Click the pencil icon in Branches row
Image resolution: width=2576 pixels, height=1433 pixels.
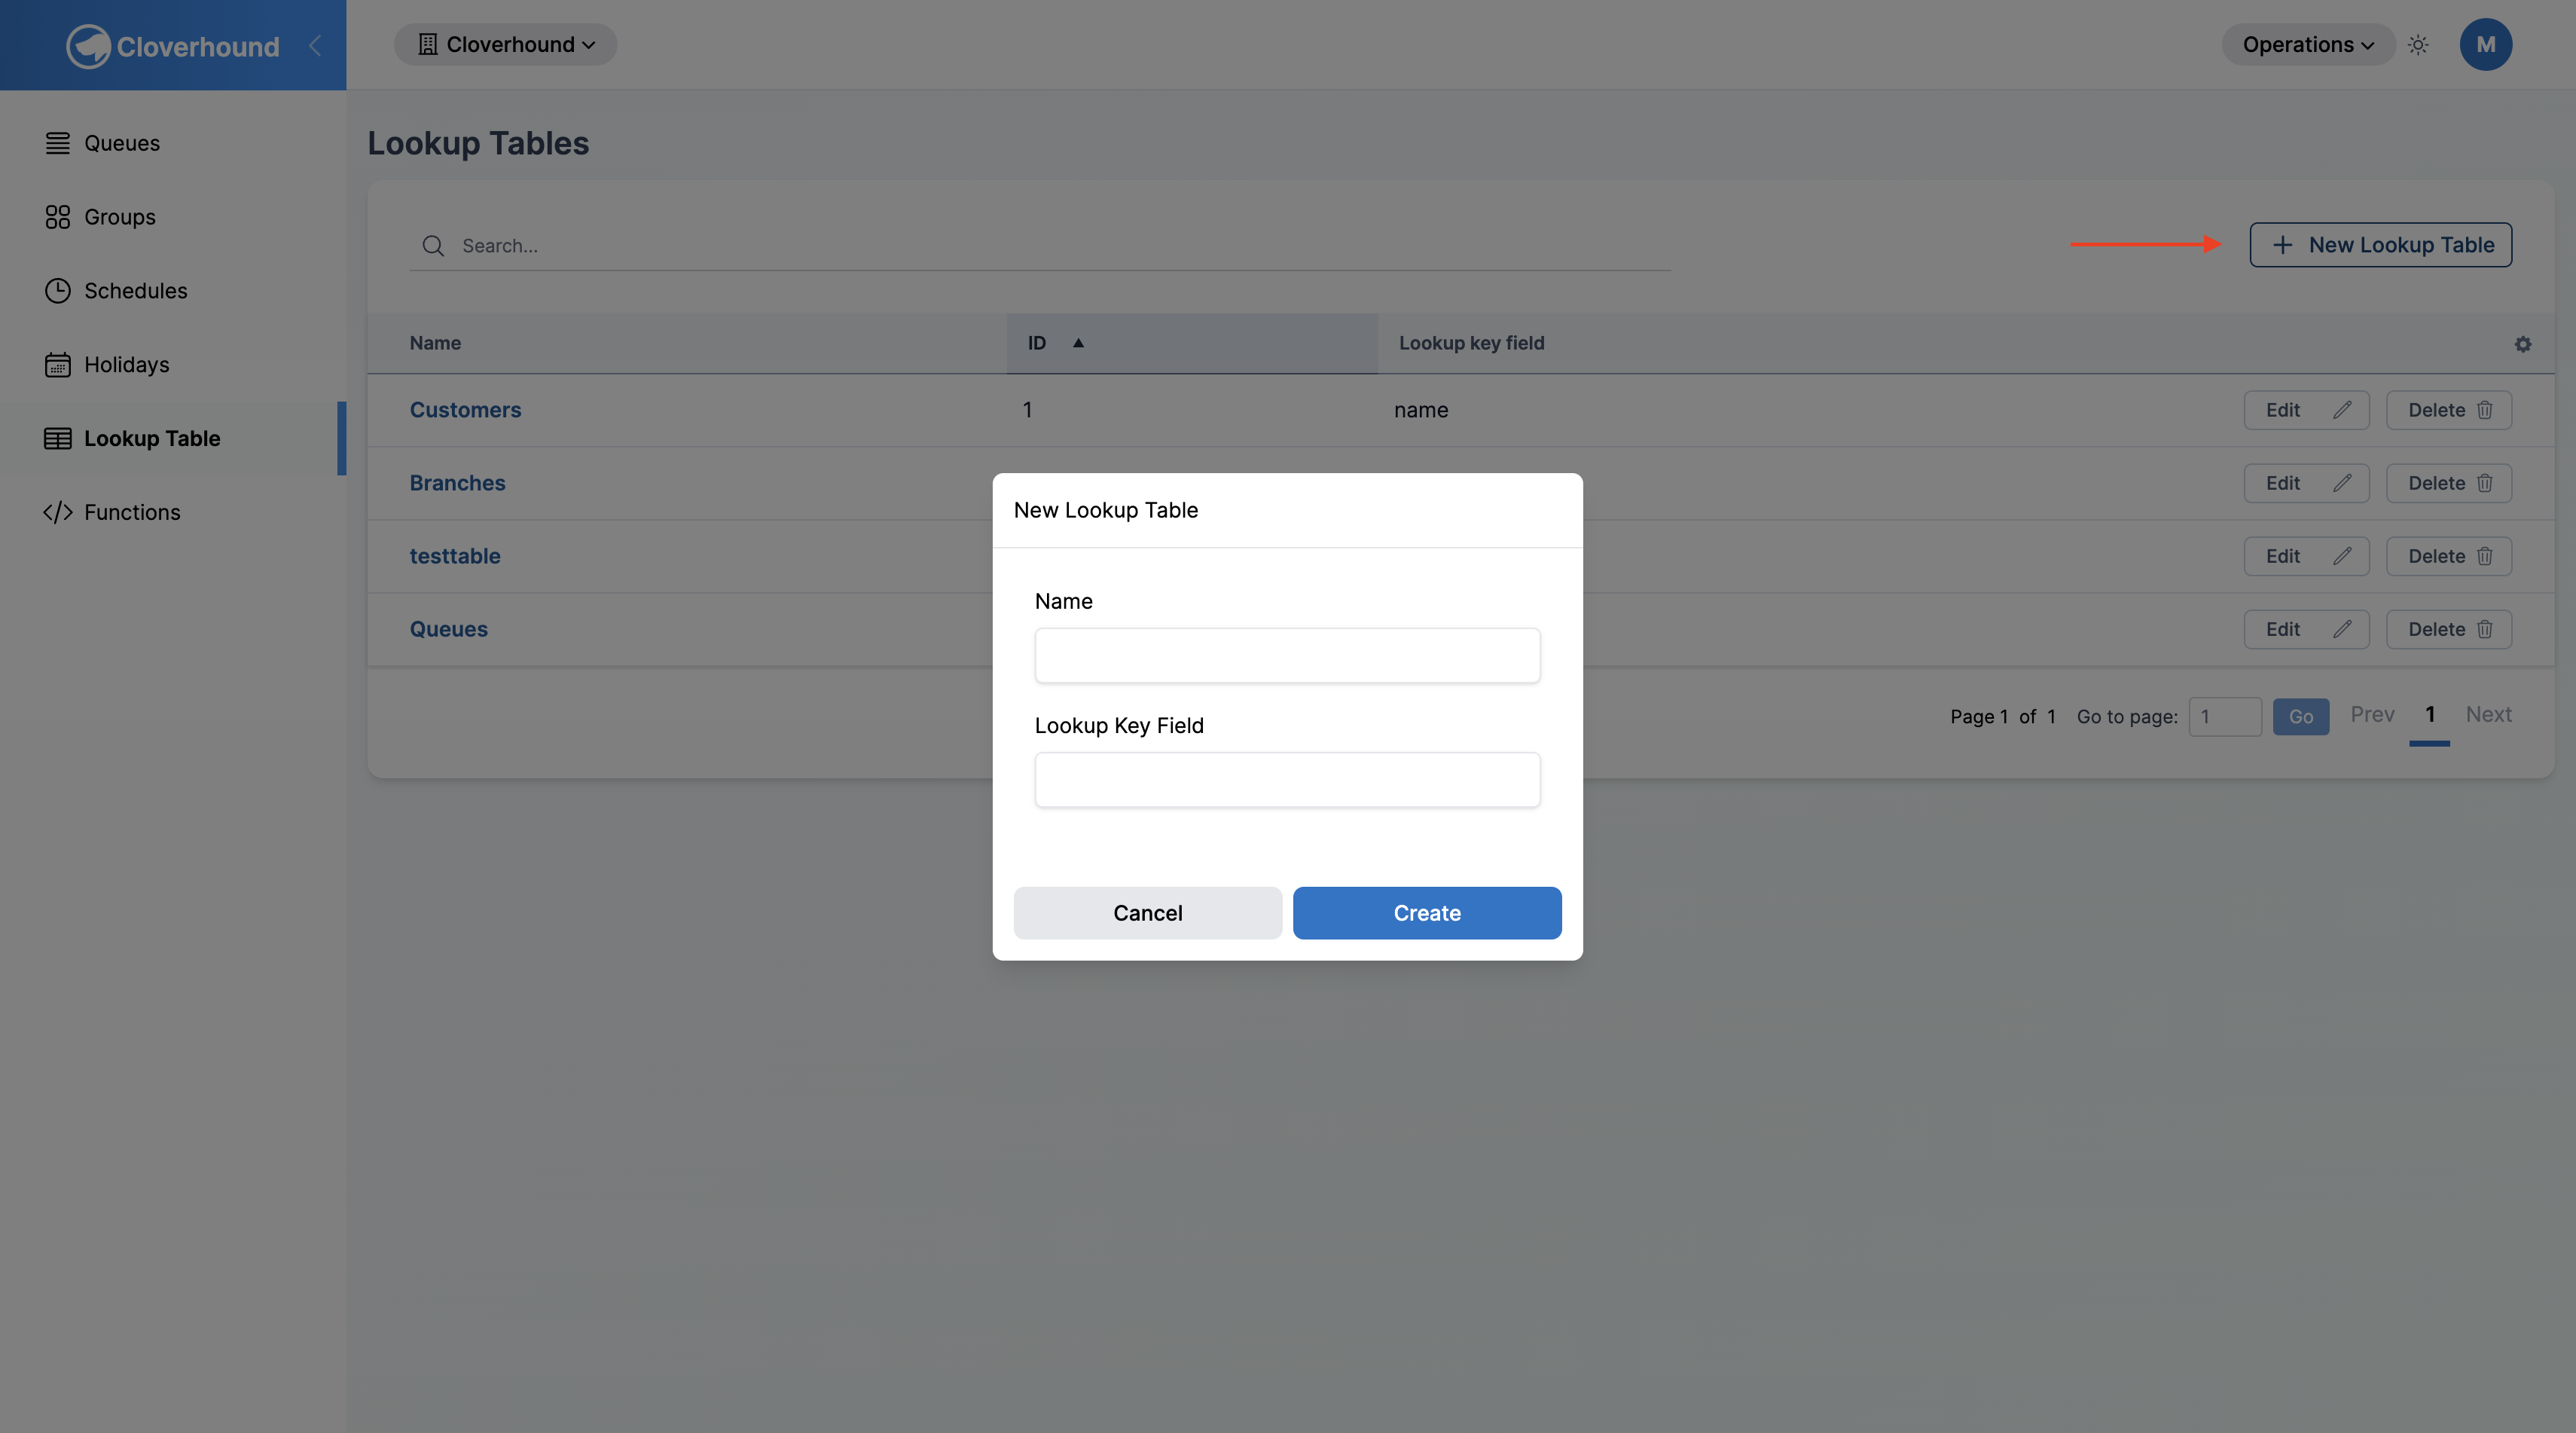(2342, 483)
